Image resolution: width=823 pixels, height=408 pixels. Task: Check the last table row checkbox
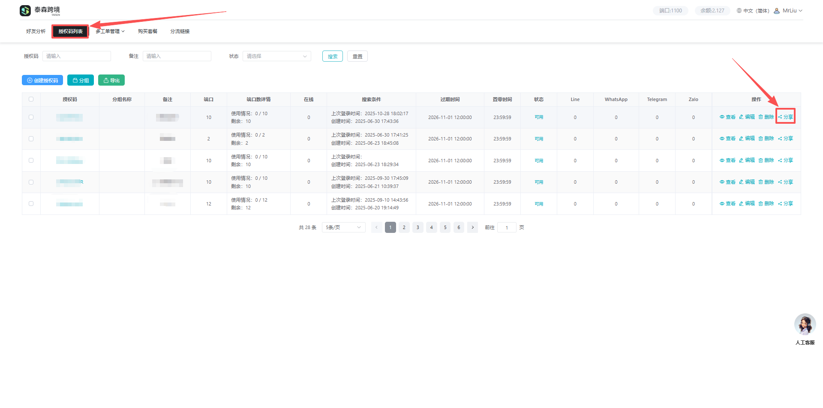(31, 204)
